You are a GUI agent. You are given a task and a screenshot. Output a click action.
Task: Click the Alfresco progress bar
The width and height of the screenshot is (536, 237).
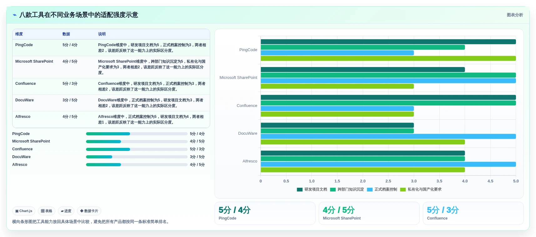click(x=137, y=165)
